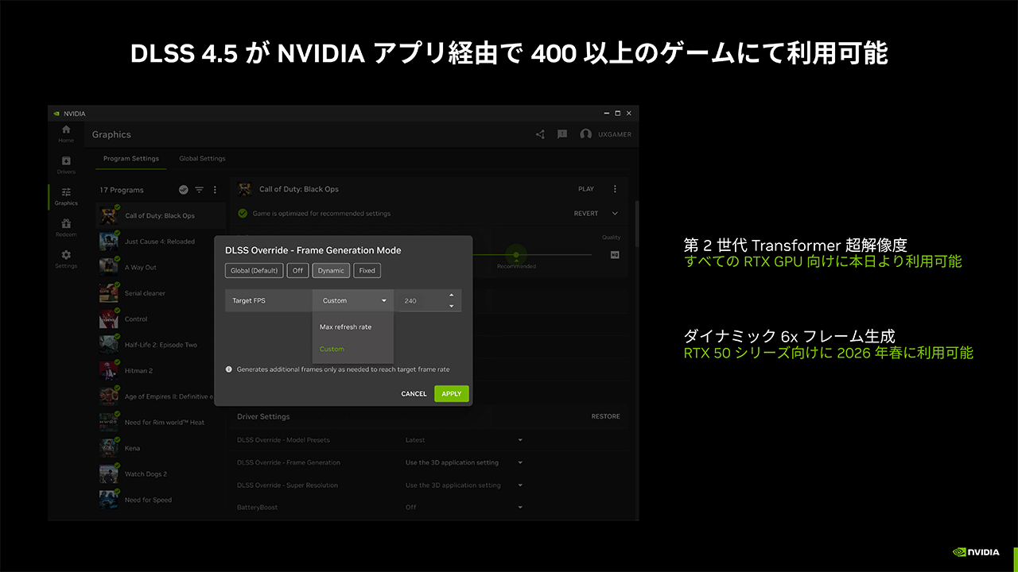Select the Dynamic frame generation mode
This screenshot has width=1018, height=572.
click(331, 270)
